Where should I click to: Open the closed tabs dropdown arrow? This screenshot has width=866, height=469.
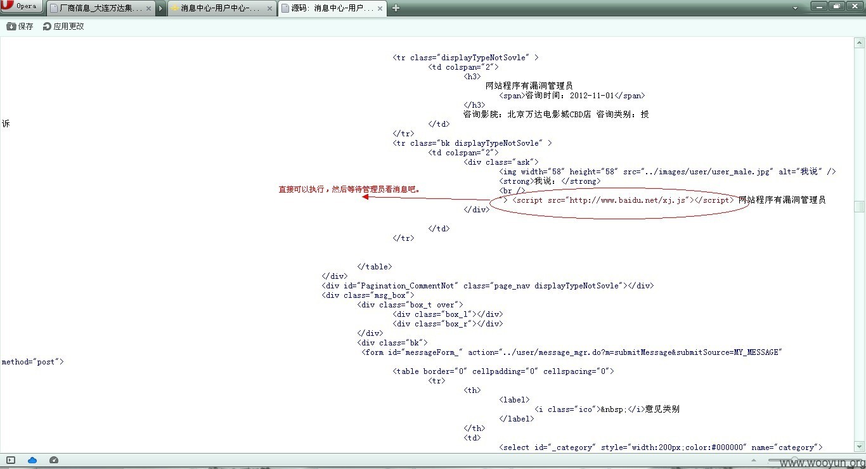point(796,8)
